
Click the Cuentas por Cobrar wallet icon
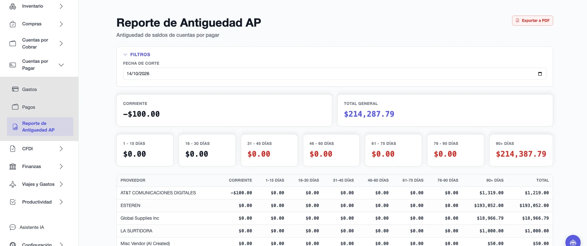point(13,43)
